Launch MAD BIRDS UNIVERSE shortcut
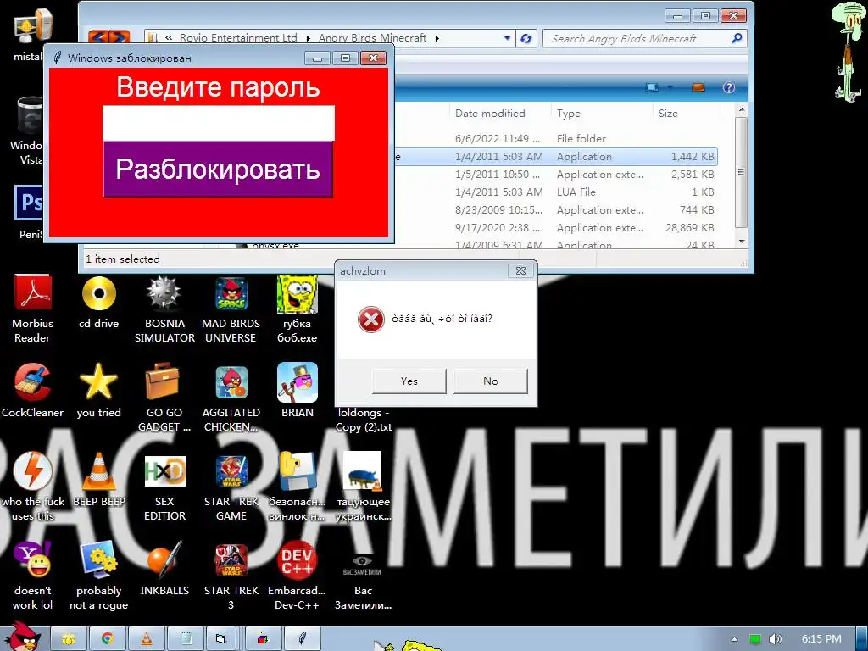Screen dimensions: 868x651 click(x=231, y=309)
